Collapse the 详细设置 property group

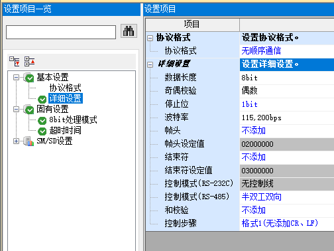(150, 64)
